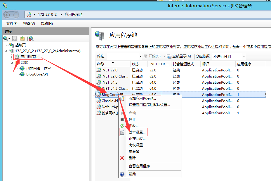Click the disconnect globe icon in Connections toolbar

(31, 38)
